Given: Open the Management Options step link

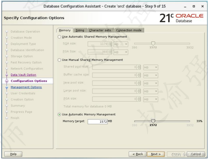Looking at the screenshot, I should tap(26, 87).
